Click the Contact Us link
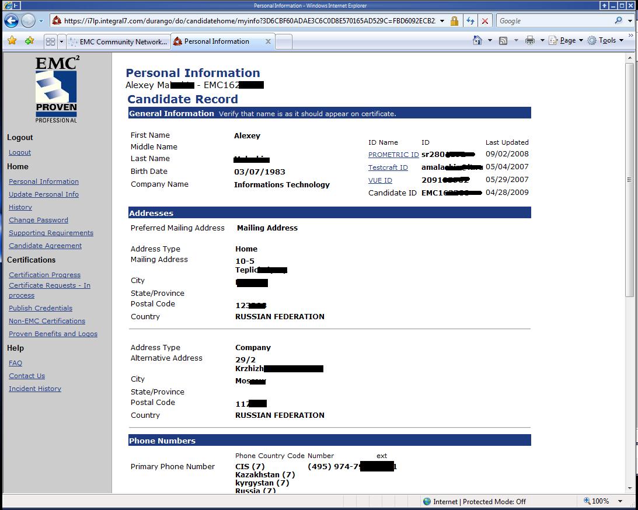 tap(27, 376)
